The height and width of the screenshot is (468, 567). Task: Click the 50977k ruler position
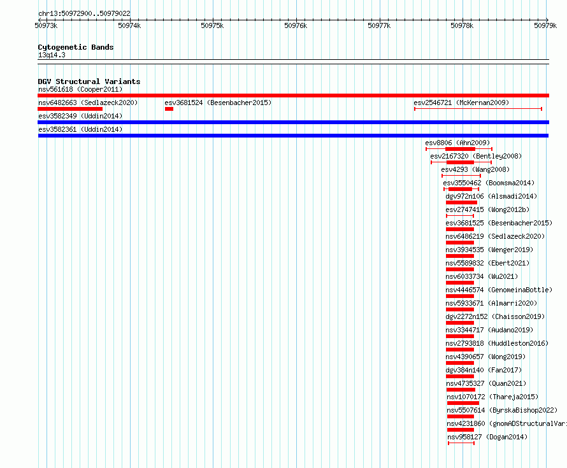tap(379, 25)
